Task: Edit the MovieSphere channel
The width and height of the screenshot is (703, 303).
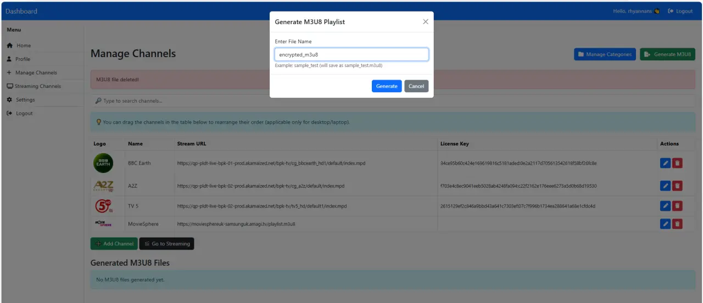Action: click(665, 223)
